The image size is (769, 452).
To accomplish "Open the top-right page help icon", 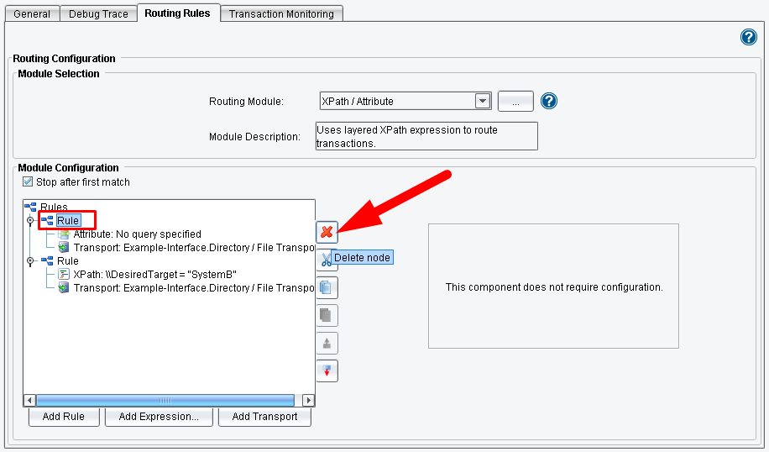I will 748,37.
